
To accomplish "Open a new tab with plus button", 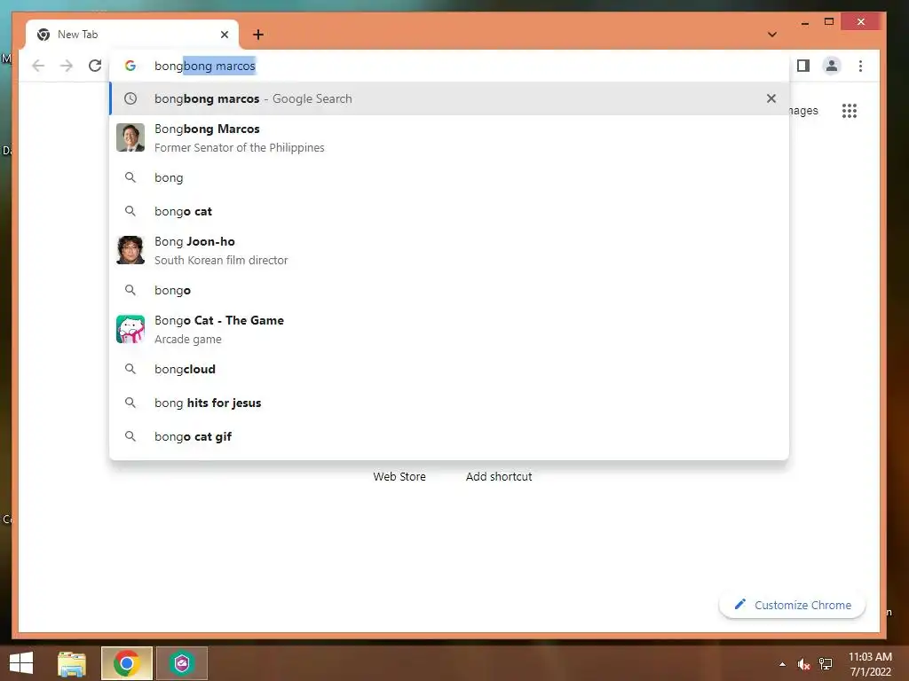I will coord(258,35).
